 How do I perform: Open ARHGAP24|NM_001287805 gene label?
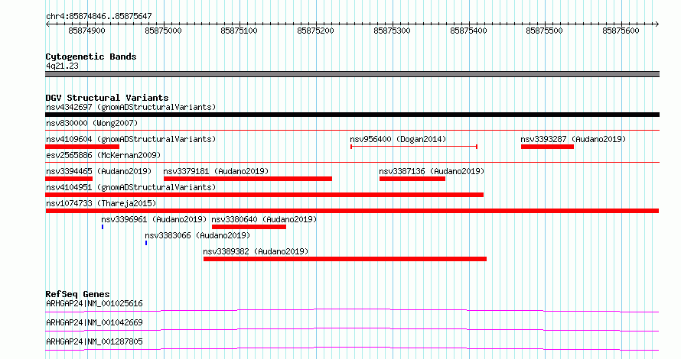pos(94,341)
